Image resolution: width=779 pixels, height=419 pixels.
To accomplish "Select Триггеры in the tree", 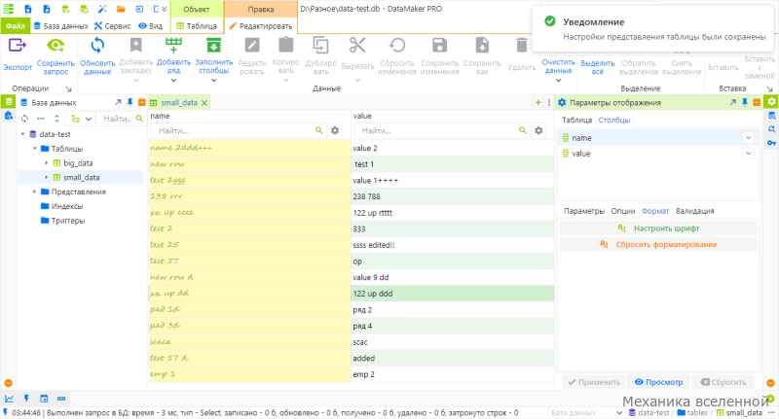I will pyautogui.click(x=68, y=220).
